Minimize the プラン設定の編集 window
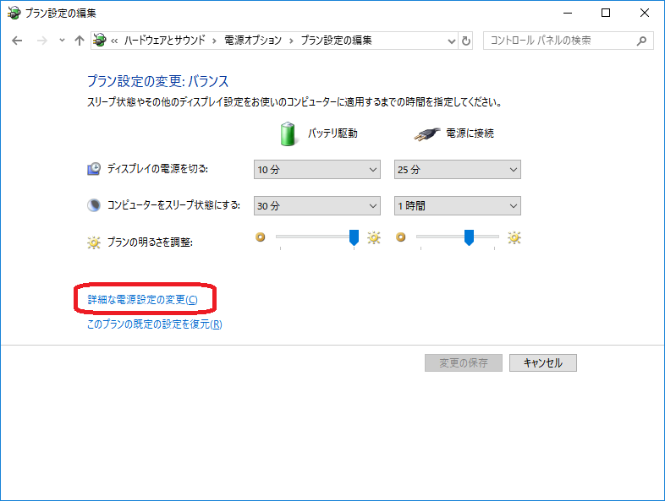 tap(568, 13)
